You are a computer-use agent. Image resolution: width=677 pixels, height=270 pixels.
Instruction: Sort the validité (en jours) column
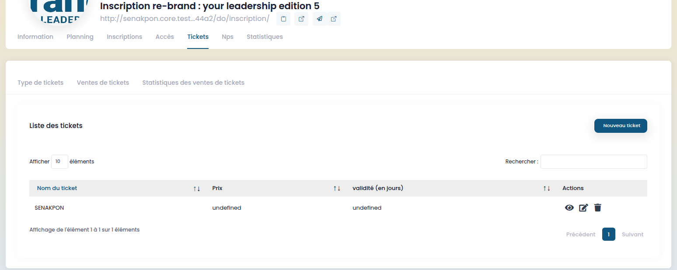click(x=547, y=188)
